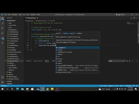Open Microsoft Edge from the taskbar
139x104 pixels.
coord(17,89)
